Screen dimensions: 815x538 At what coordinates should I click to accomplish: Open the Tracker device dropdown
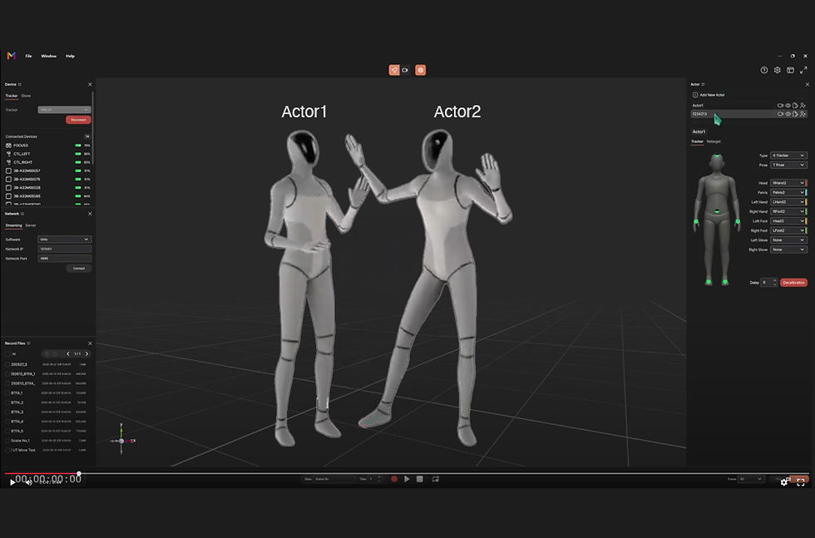click(65, 110)
